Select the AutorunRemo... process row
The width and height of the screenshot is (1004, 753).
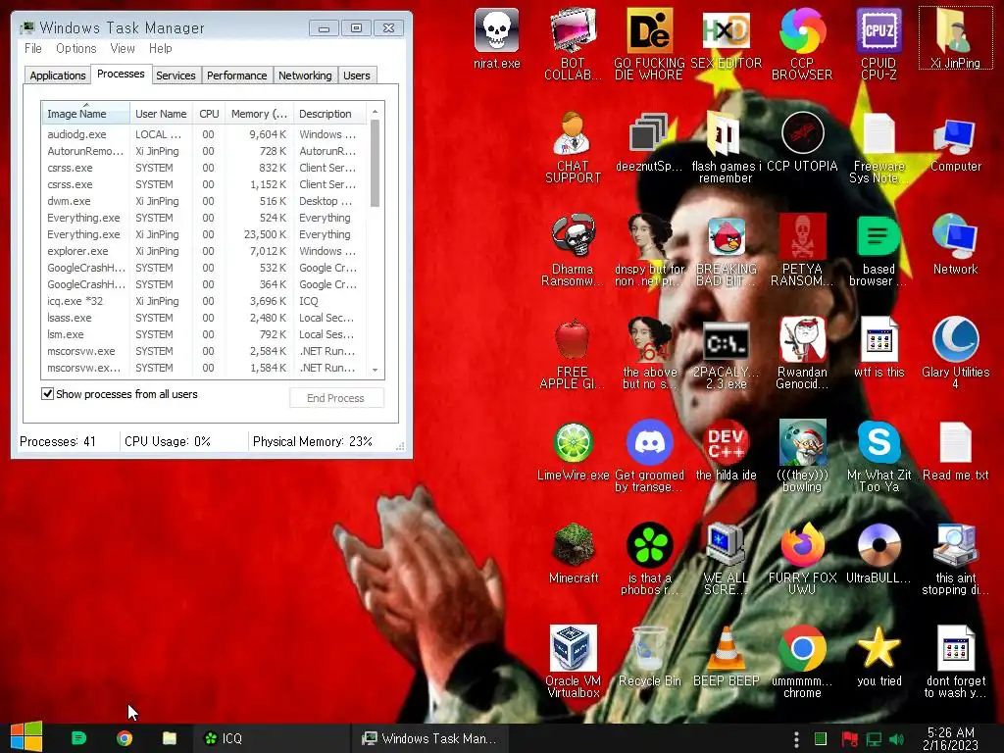[205, 151]
